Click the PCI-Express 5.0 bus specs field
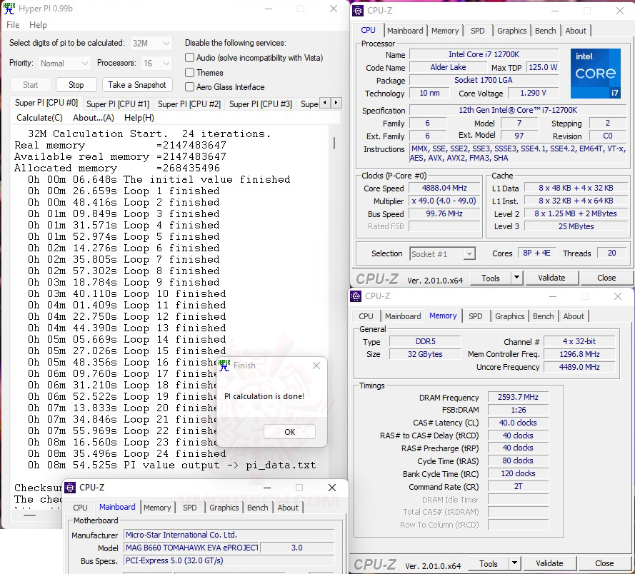 tap(229, 560)
